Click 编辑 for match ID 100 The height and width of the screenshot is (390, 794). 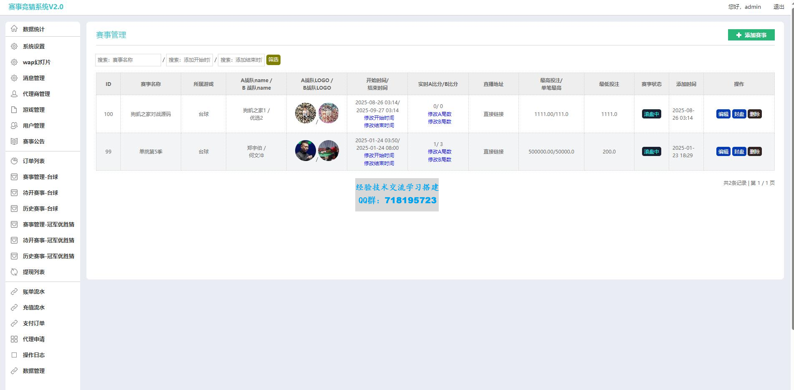[x=723, y=114]
